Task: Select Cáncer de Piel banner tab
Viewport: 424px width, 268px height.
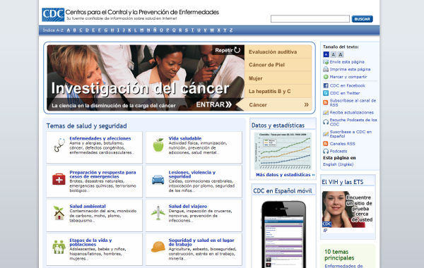Action: coord(278,65)
